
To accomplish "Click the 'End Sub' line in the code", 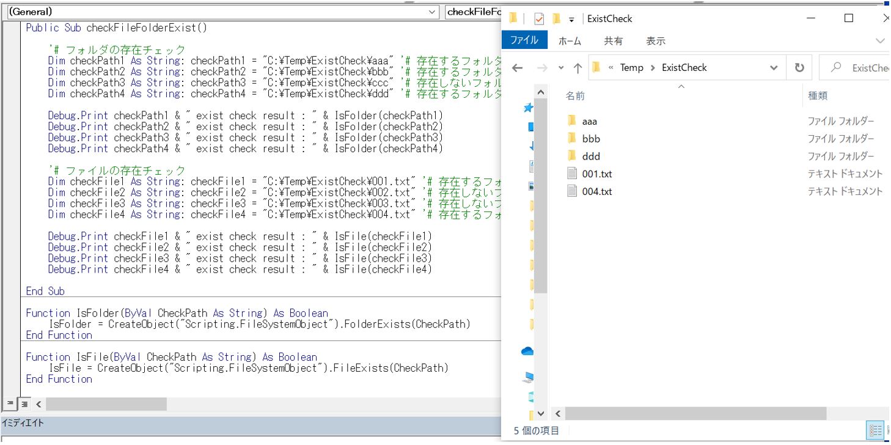I will click(45, 291).
